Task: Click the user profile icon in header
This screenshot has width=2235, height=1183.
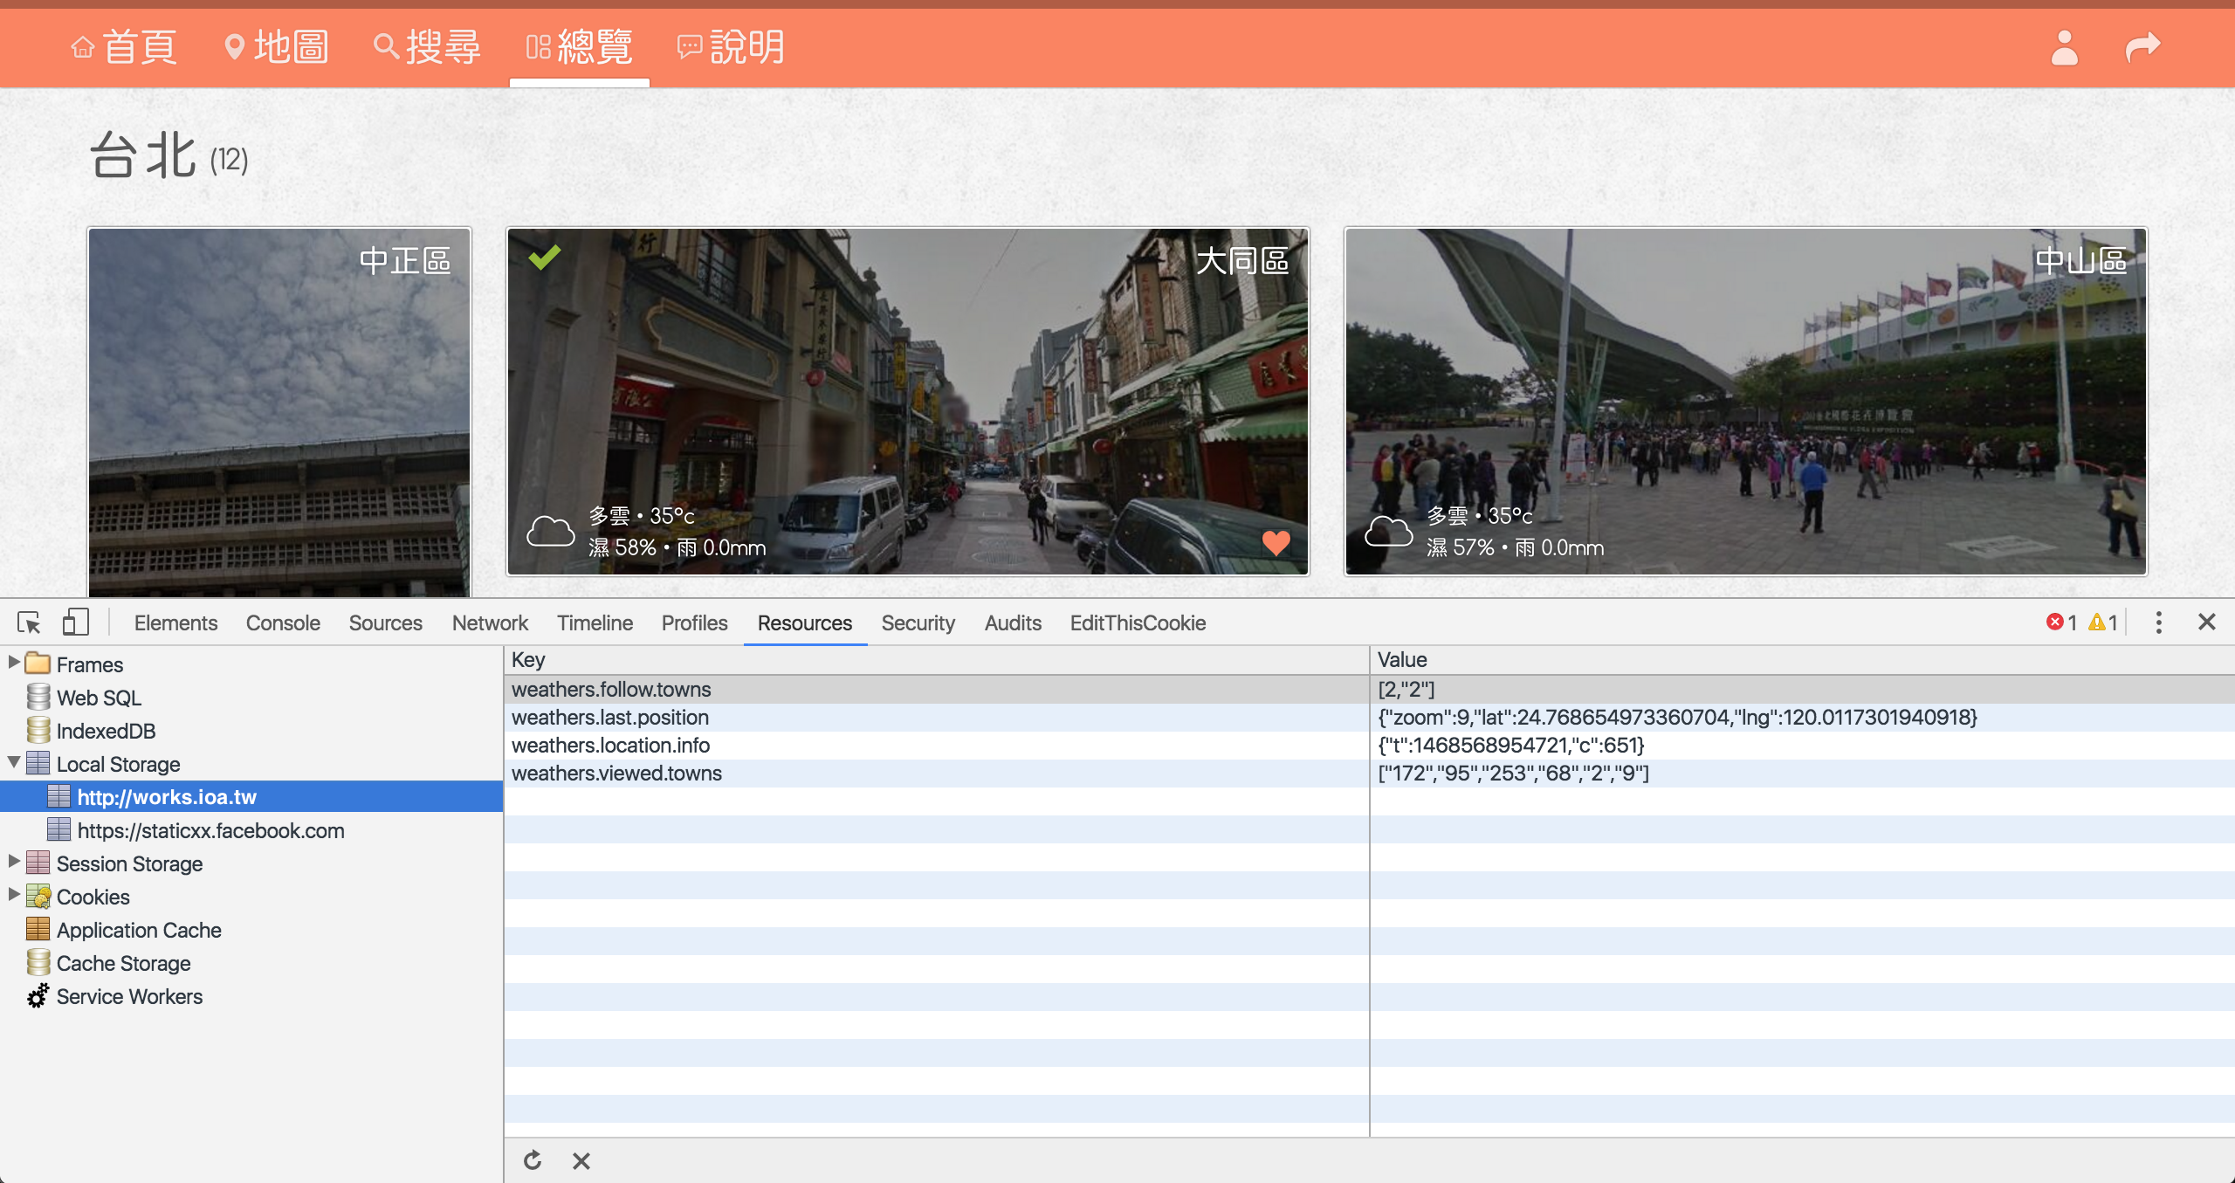Action: pos(2064,47)
